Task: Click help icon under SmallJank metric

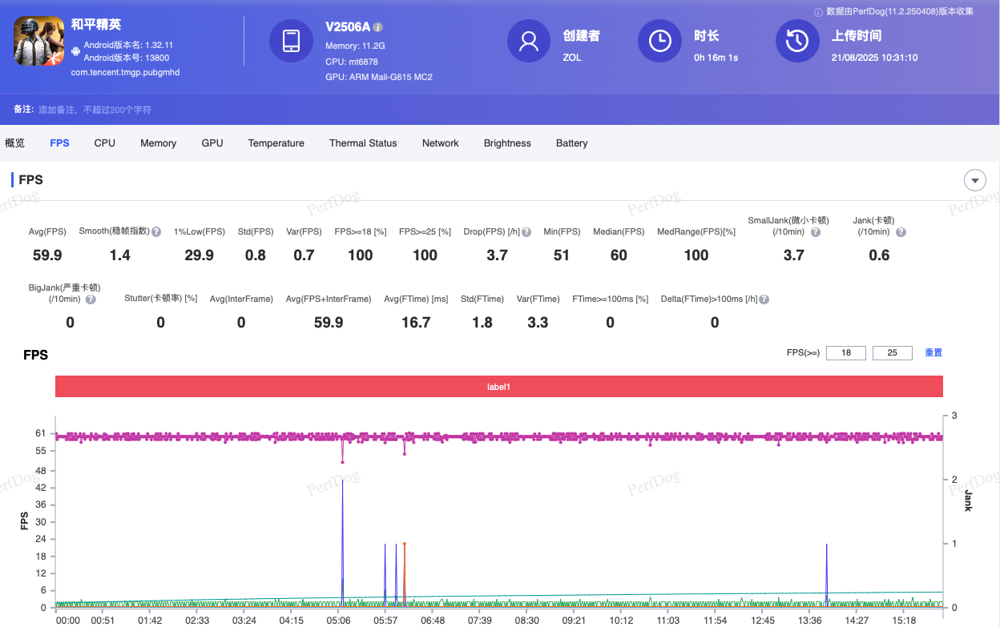Action: tap(815, 232)
